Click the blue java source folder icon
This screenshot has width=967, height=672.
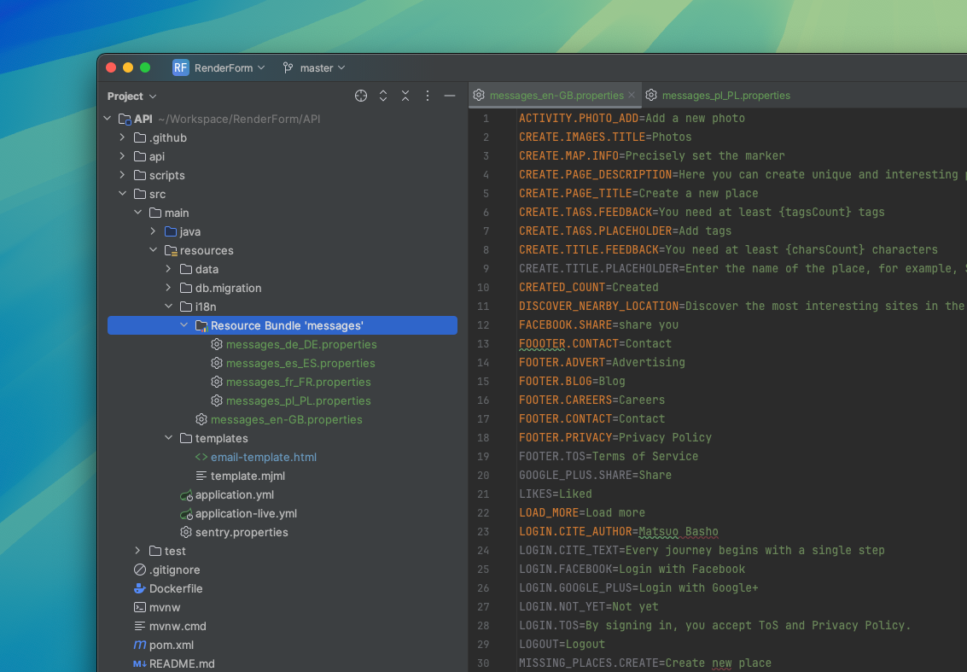pos(171,231)
